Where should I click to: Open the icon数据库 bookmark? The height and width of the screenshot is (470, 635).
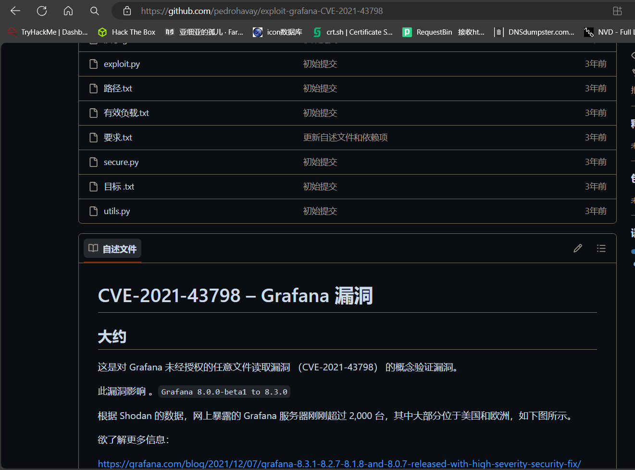tap(278, 32)
